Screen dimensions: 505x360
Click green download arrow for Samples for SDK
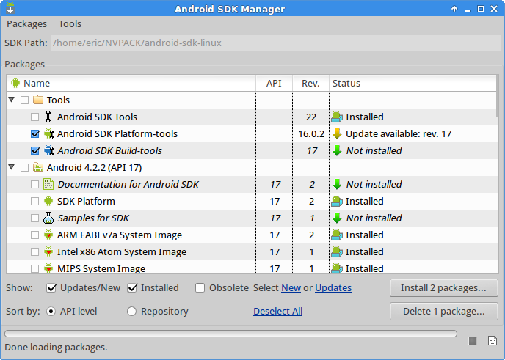click(337, 218)
